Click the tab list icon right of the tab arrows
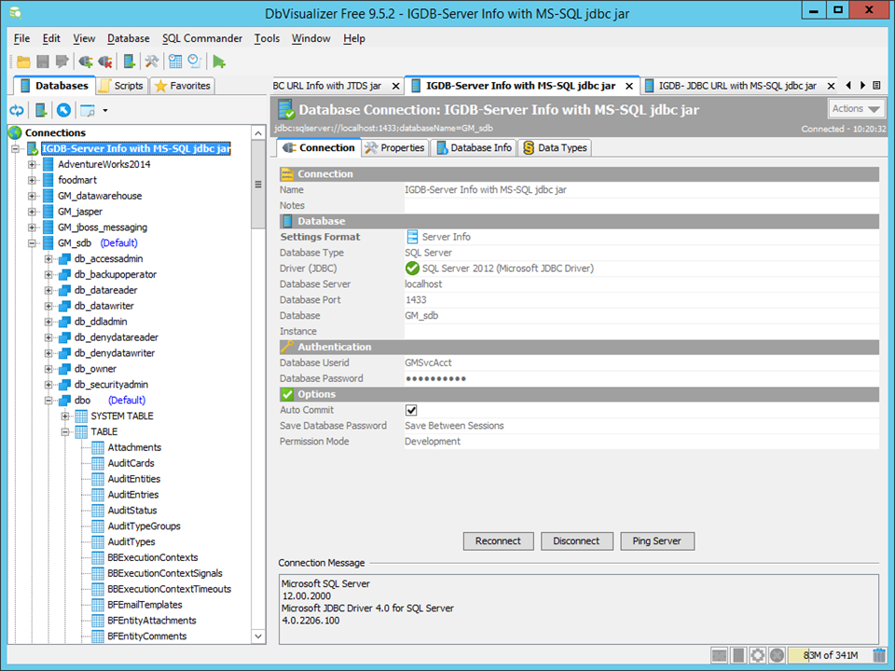Screen dimensions: 895x671 (x=876, y=86)
